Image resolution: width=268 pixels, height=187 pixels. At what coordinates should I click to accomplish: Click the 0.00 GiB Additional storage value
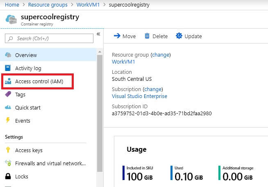[238, 177]
